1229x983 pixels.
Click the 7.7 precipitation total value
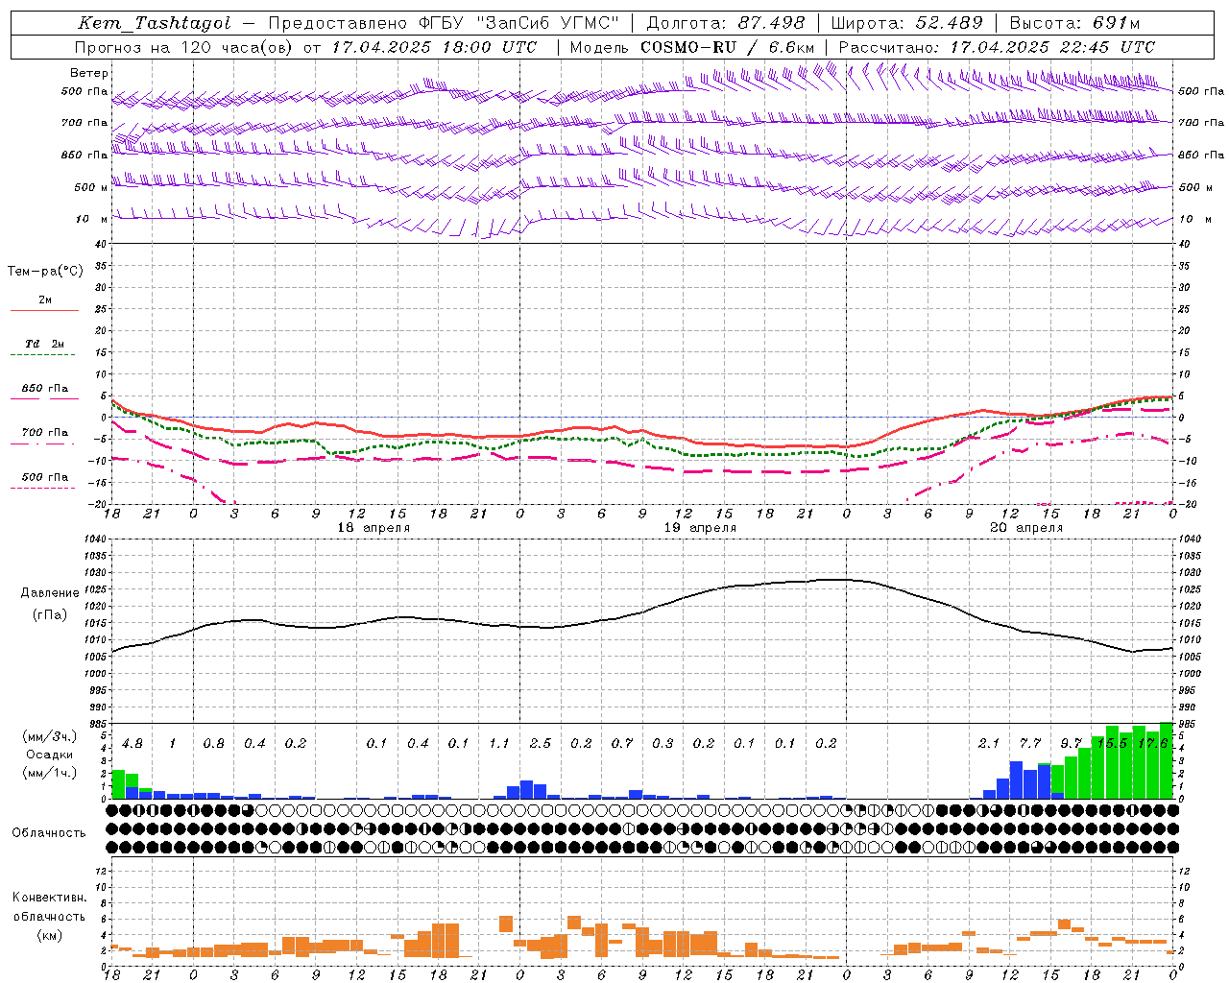[x=1030, y=744]
